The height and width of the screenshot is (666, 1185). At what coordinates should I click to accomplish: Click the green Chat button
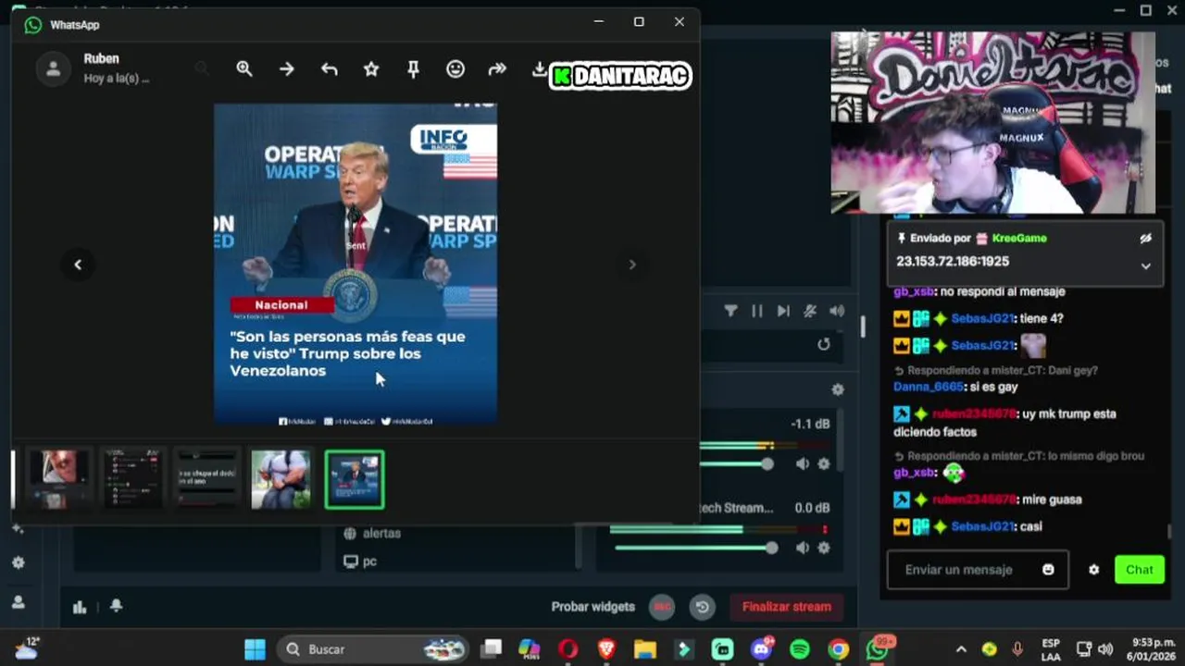pyautogui.click(x=1140, y=570)
